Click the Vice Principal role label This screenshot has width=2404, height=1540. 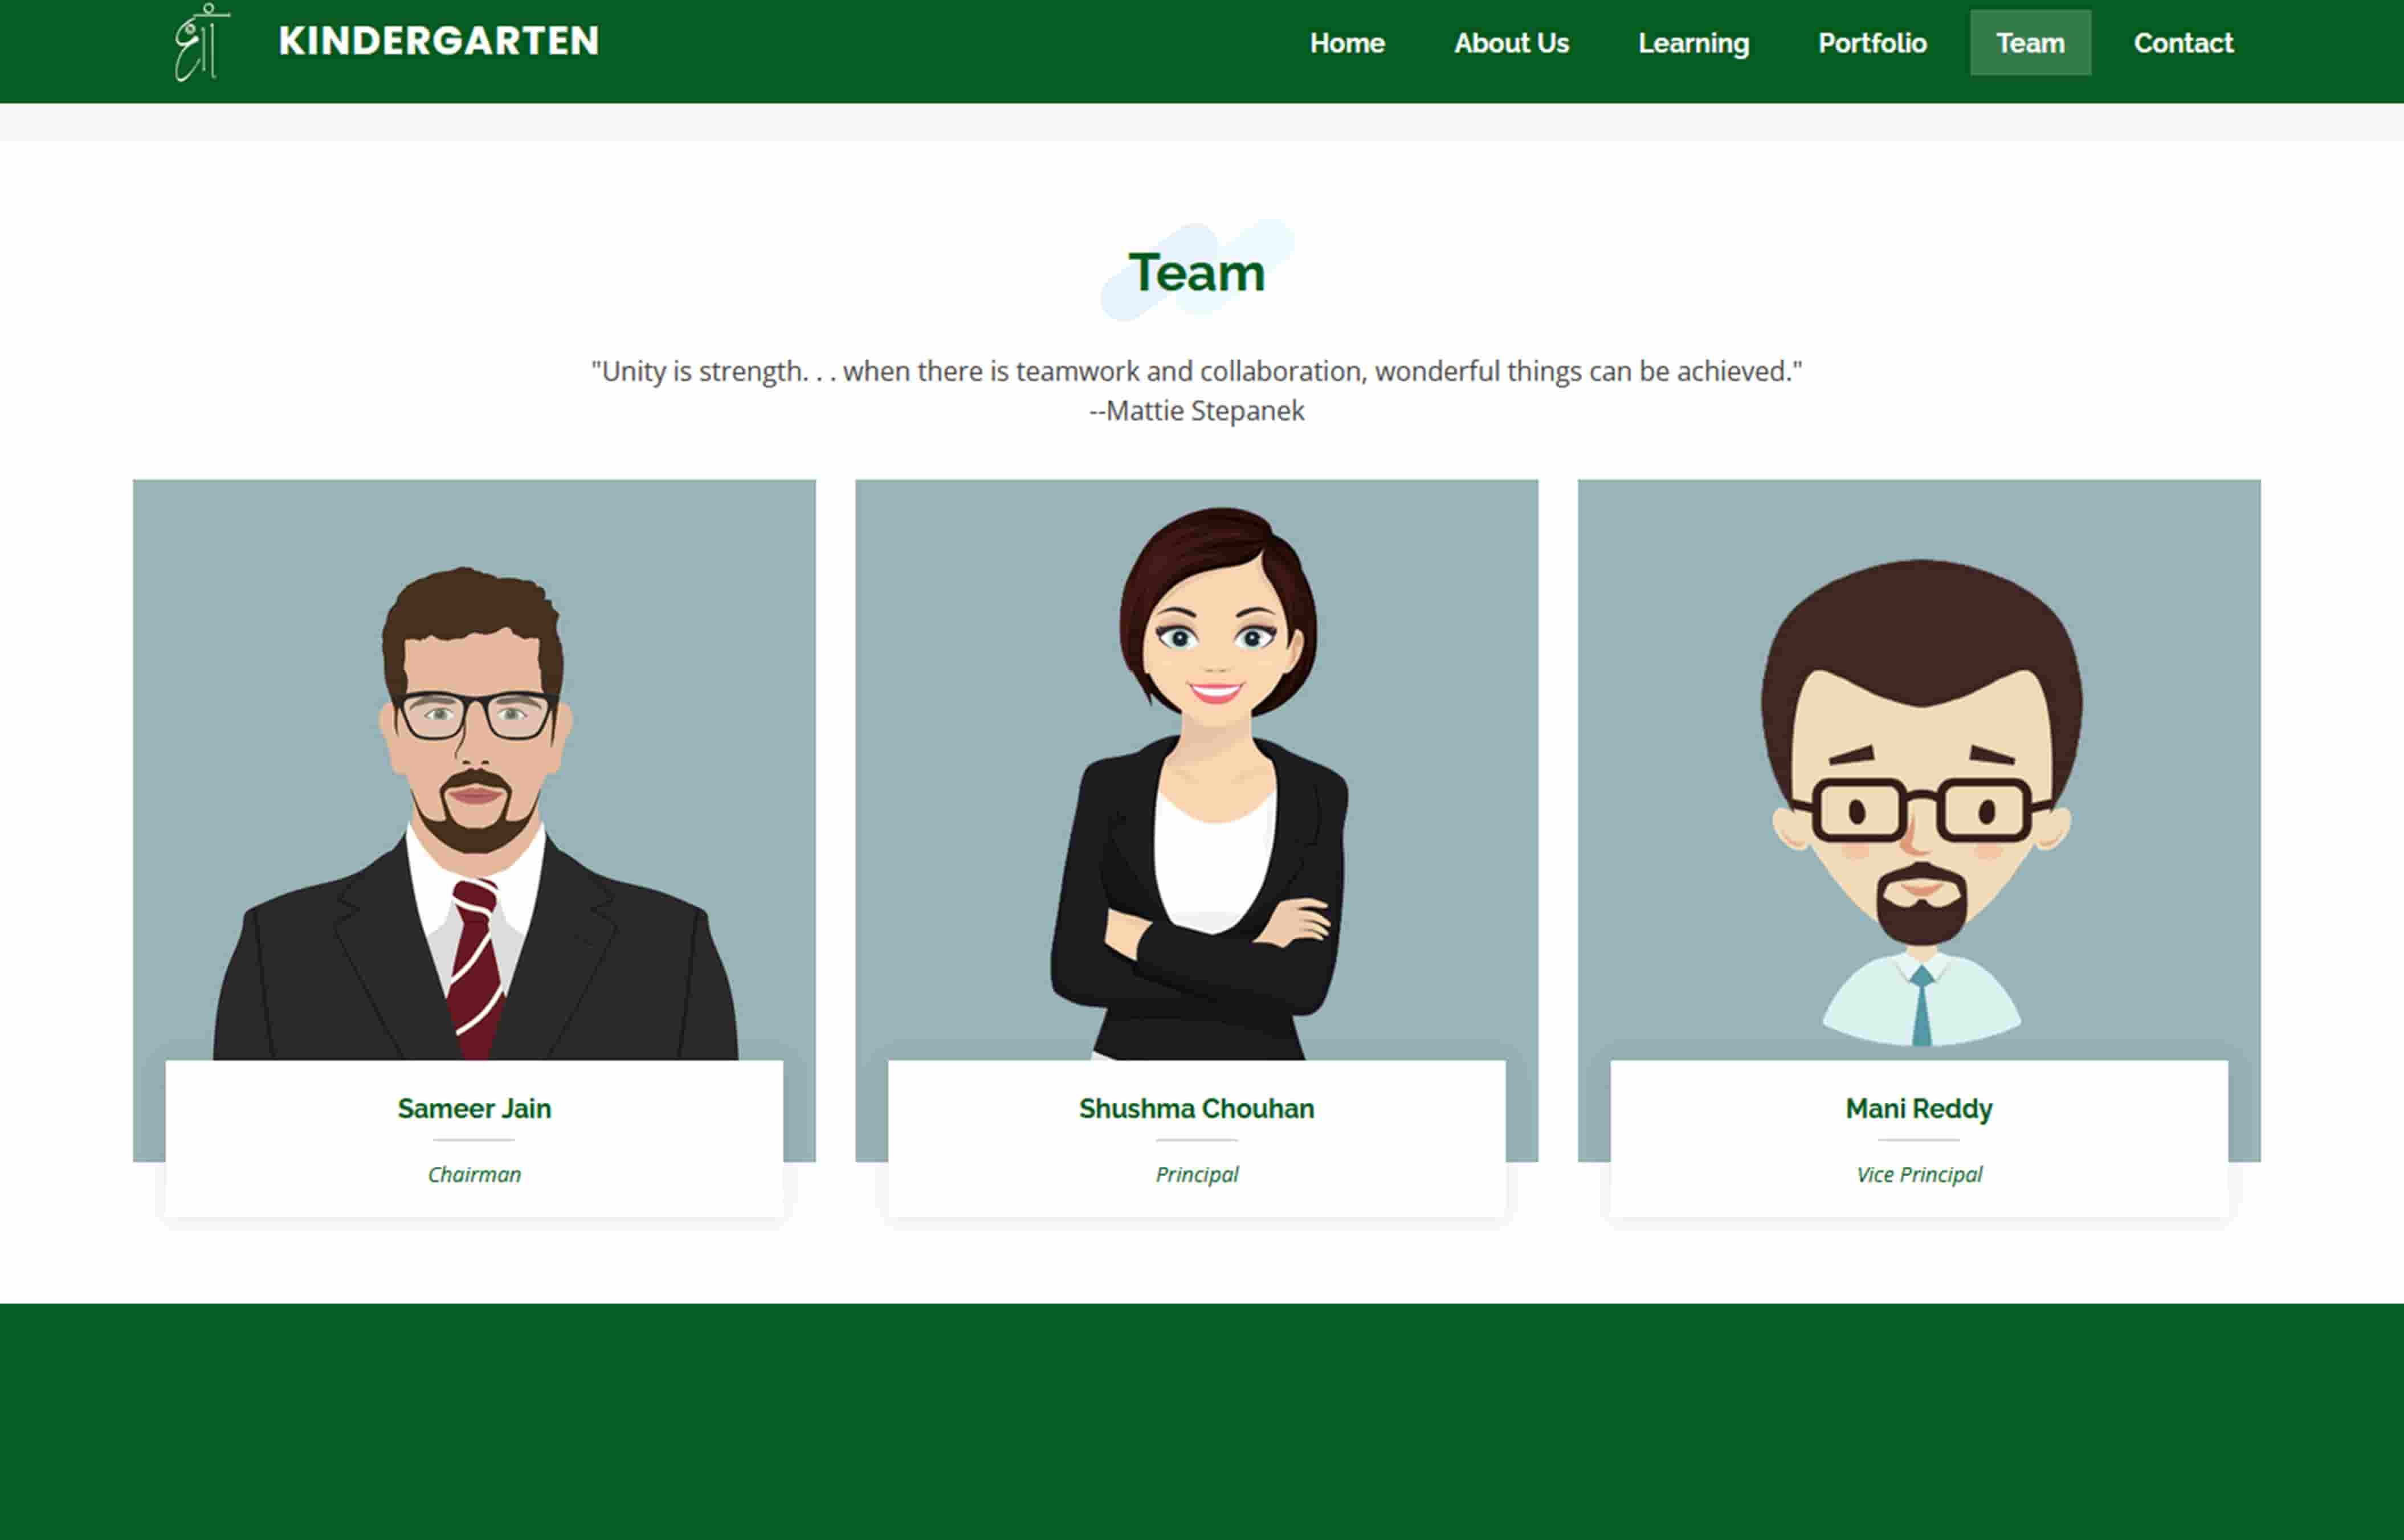(x=1918, y=1174)
